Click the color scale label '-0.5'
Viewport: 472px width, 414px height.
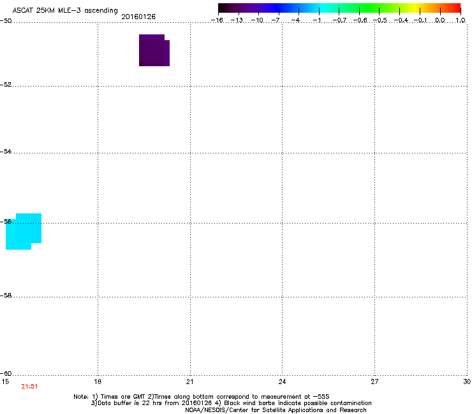380,20
